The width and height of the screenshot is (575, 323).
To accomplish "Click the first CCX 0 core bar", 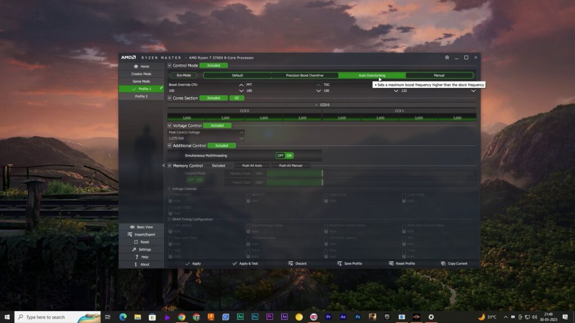I will (x=186, y=118).
